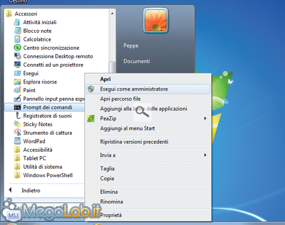
Task: Click the Strumento di cattura scissors icon
Action: (x=17, y=132)
